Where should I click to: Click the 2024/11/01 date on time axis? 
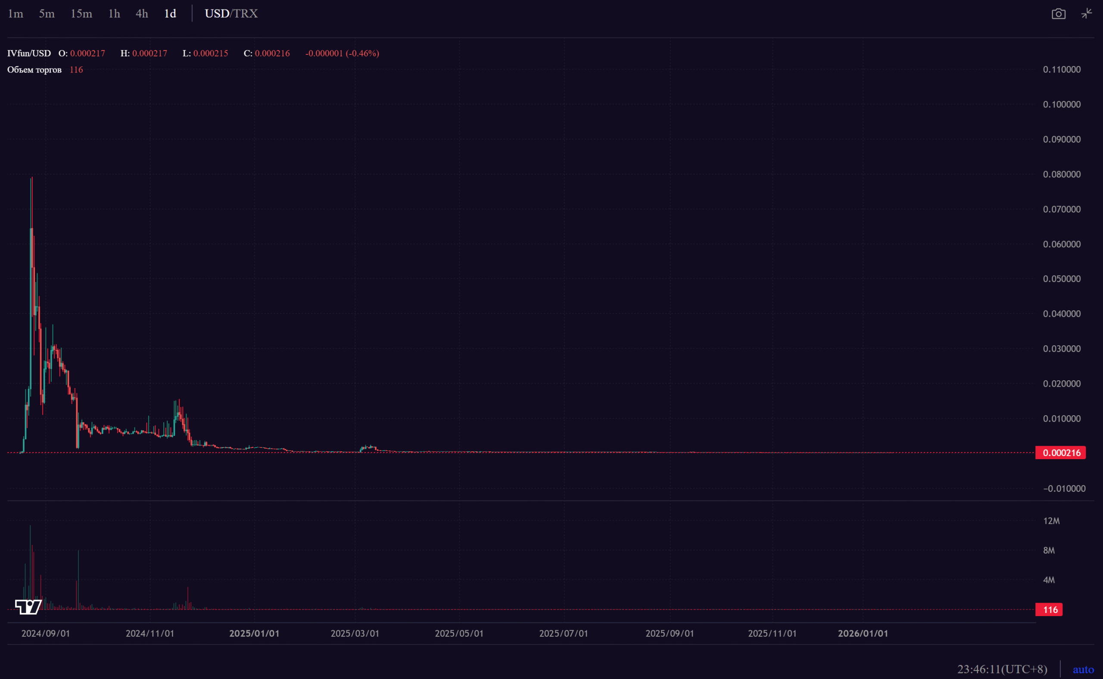click(x=150, y=633)
